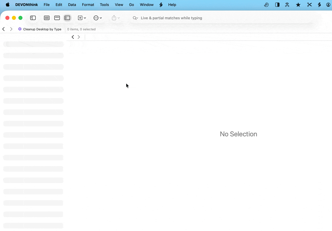Image resolution: width=332 pixels, height=231 pixels.
Task: Toggle the sidebar visibility button
Action: [x=33, y=18]
